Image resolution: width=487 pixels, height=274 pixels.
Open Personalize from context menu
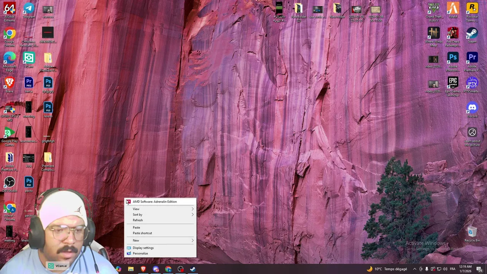pyautogui.click(x=160, y=253)
